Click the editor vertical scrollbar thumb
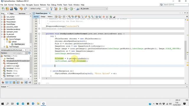This screenshot has width=189, height=106. click(x=185, y=50)
